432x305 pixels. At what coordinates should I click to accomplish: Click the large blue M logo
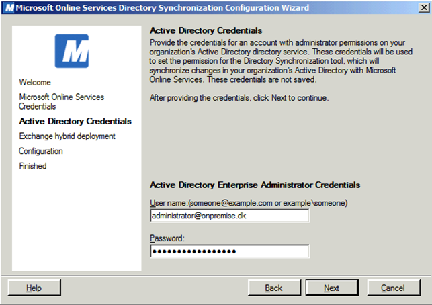[x=72, y=51]
